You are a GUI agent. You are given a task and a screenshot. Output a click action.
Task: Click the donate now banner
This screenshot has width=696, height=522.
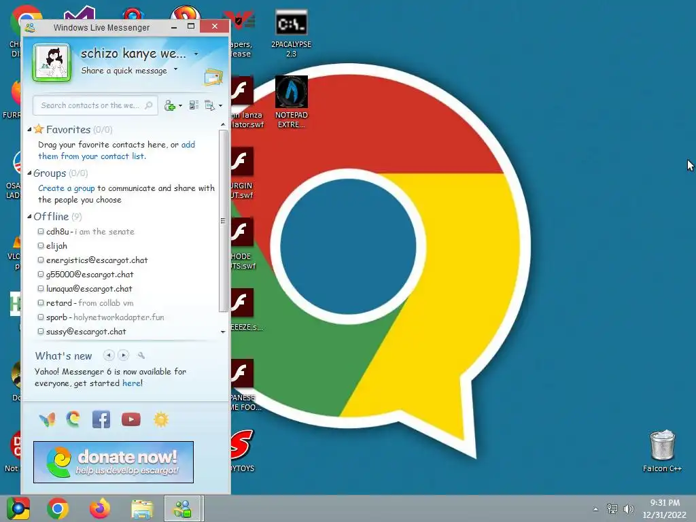[x=114, y=462]
